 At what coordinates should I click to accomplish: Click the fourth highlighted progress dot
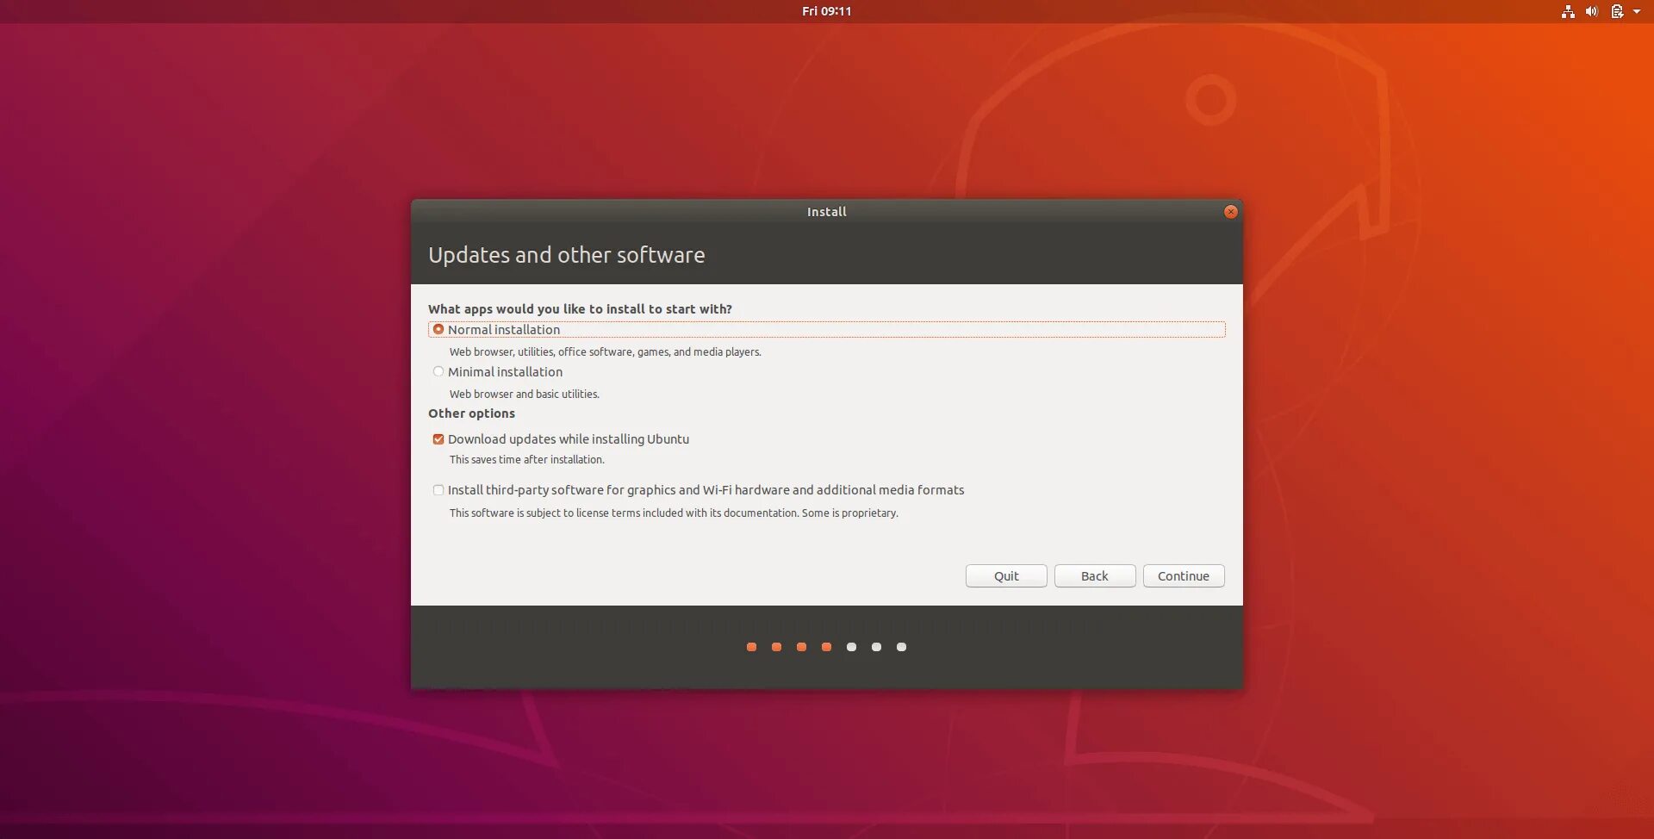point(827,646)
